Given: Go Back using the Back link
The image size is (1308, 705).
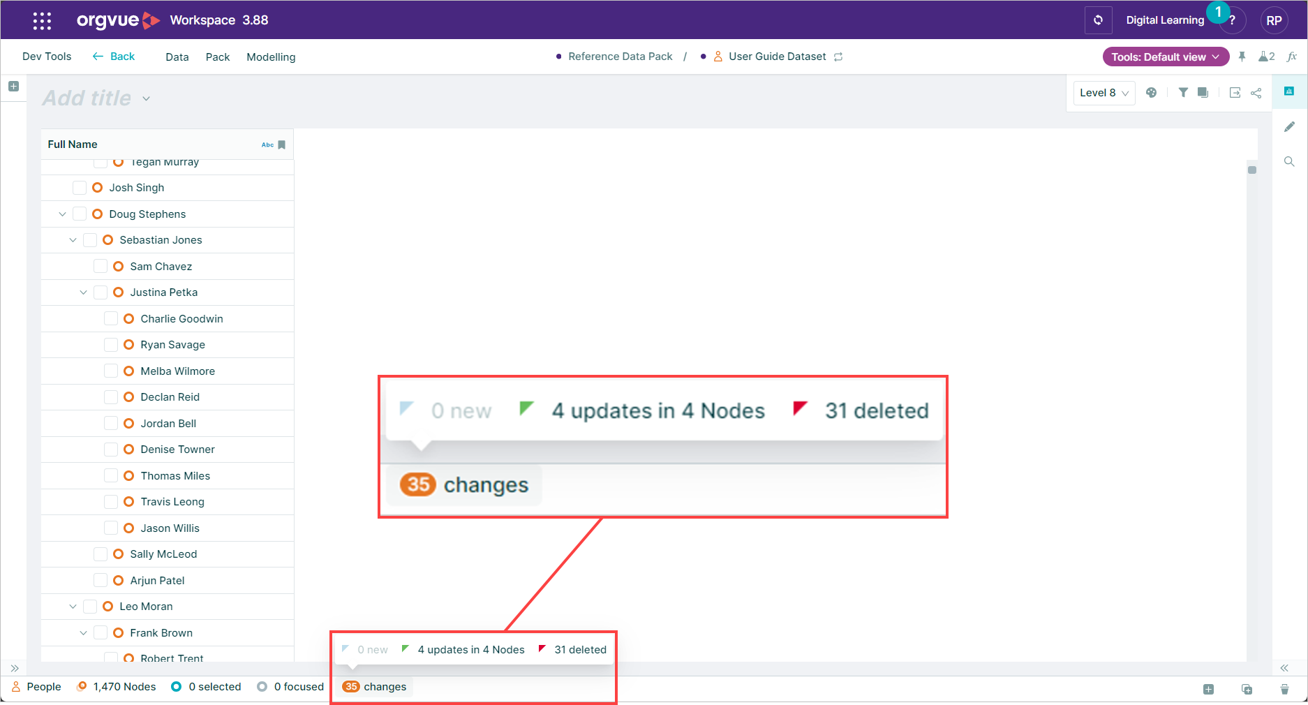Looking at the screenshot, I should (114, 57).
